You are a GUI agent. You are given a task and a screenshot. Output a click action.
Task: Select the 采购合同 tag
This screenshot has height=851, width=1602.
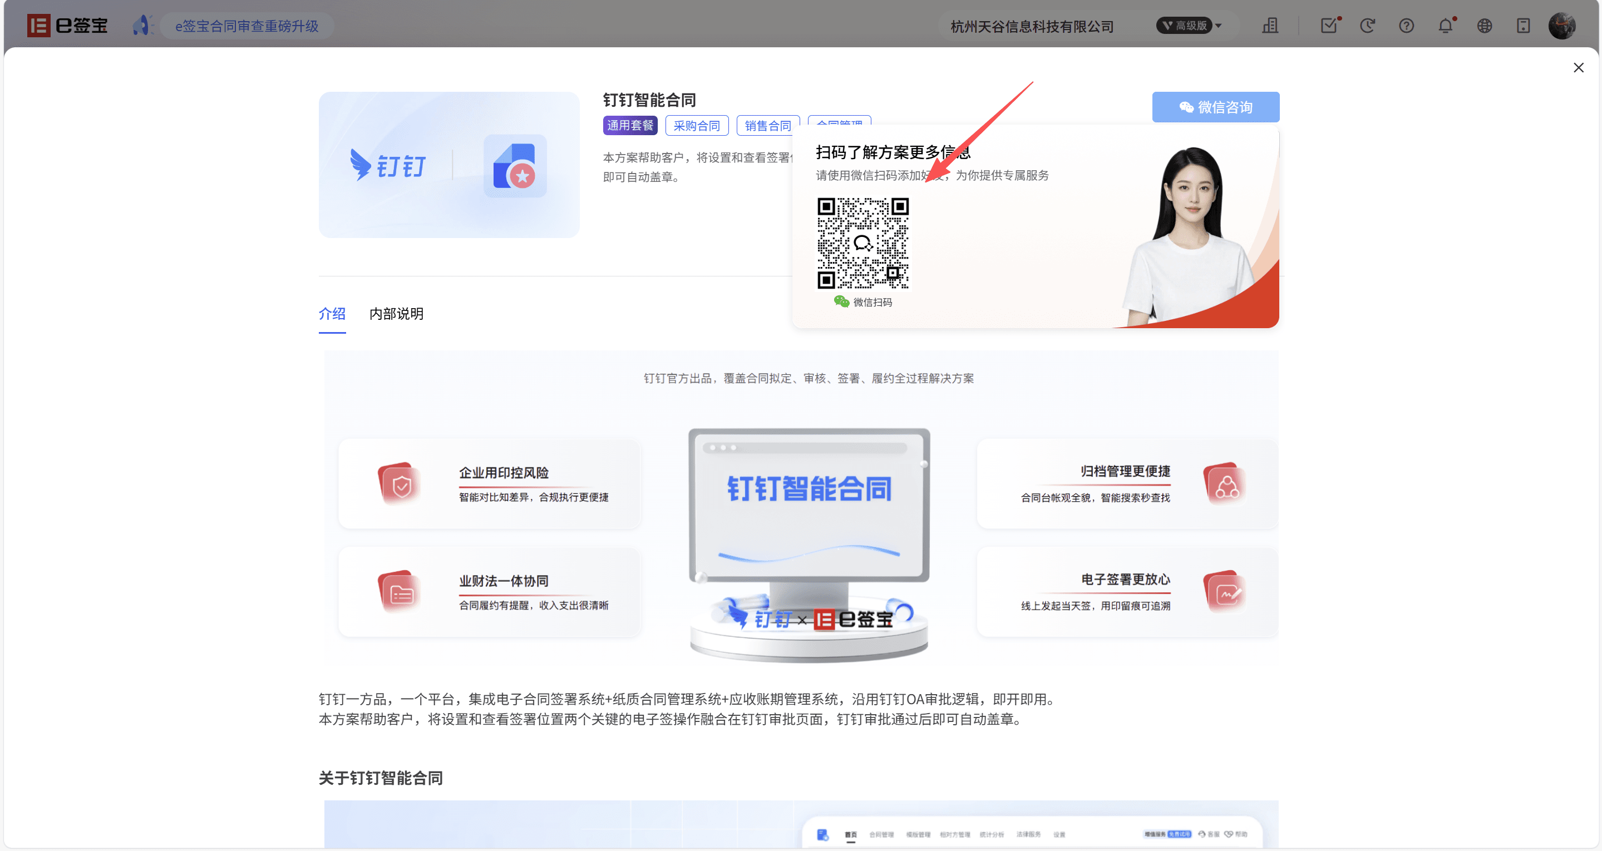coord(697,125)
